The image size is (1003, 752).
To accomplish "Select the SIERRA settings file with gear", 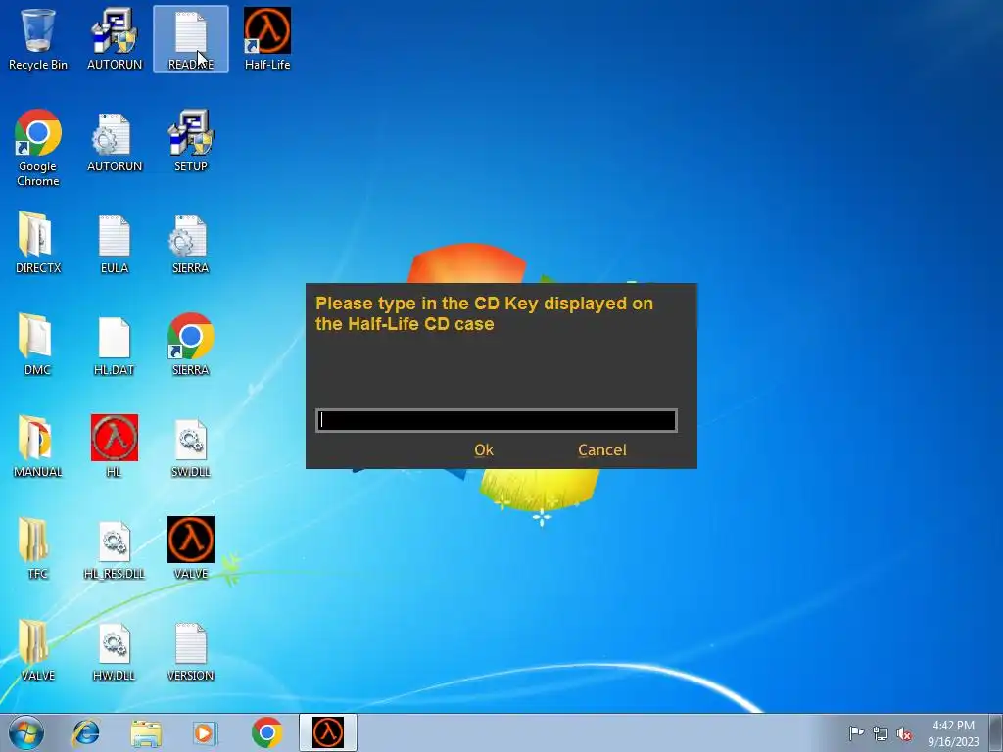I will 191,243.
